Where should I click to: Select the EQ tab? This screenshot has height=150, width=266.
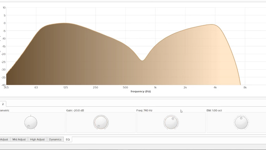point(68,139)
